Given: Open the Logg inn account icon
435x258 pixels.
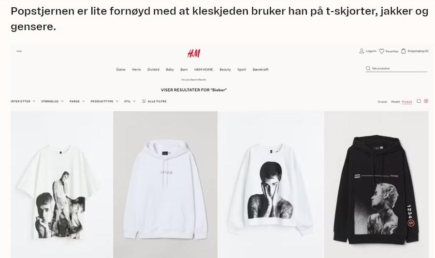Looking at the screenshot, I should 362,51.
